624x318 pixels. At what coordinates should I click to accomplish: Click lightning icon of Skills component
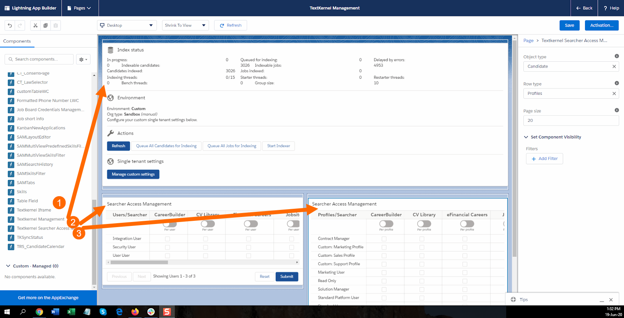point(11,192)
